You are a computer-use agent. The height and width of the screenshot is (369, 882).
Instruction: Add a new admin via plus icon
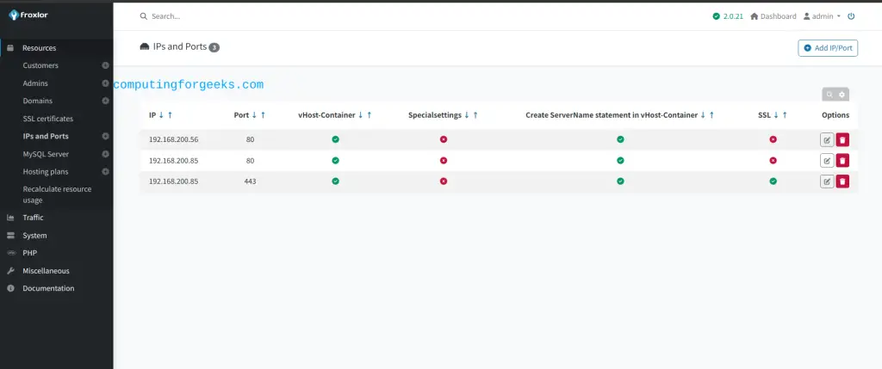click(105, 83)
